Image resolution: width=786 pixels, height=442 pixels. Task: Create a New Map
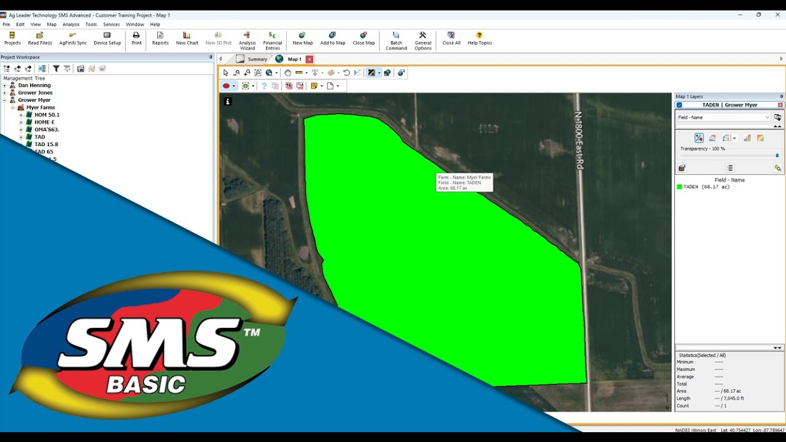(x=302, y=39)
